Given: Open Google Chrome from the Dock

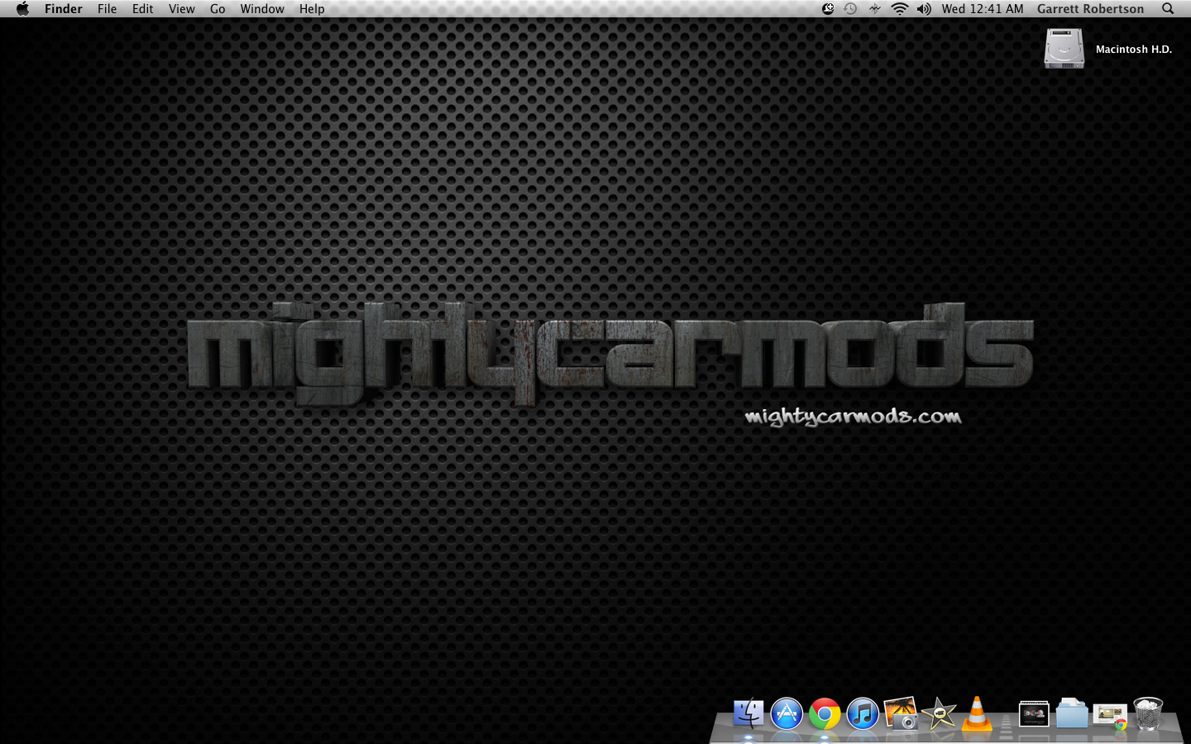Looking at the screenshot, I should click(825, 713).
